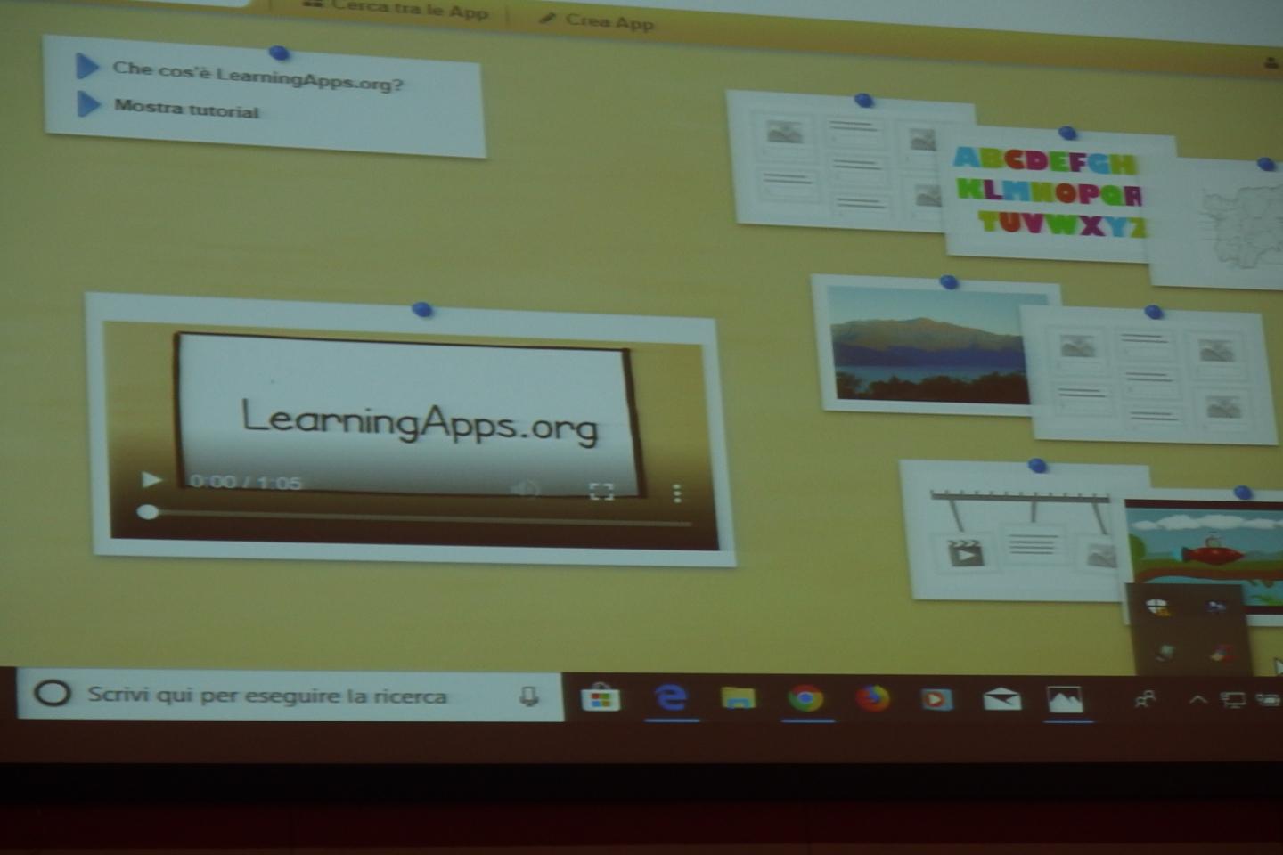1283x855 pixels.
Task: Open the mountain lake landscape thumbnail
Action: pos(927,343)
